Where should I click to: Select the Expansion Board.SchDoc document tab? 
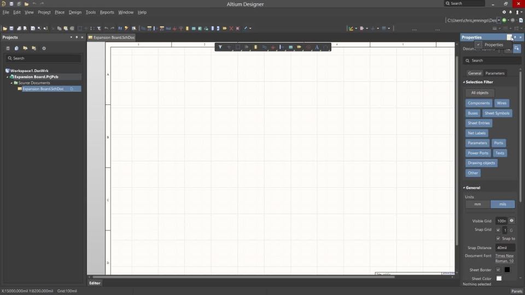[x=112, y=38]
